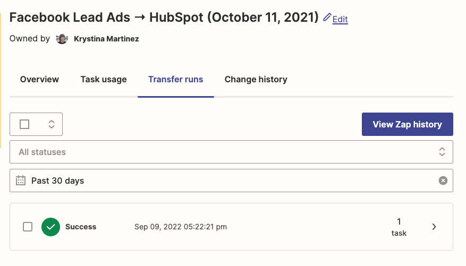The height and width of the screenshot is (266, 466).
Task: Go to the Change history tab
Action: [256, 79]
